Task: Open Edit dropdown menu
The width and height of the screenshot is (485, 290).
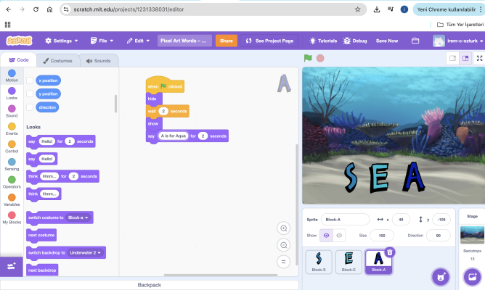Action: [138, 41]
